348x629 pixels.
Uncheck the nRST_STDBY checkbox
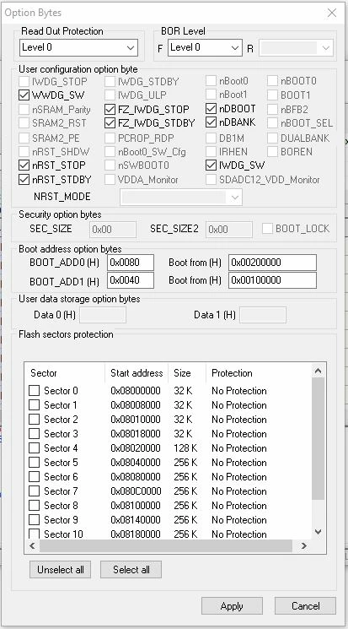24,180
